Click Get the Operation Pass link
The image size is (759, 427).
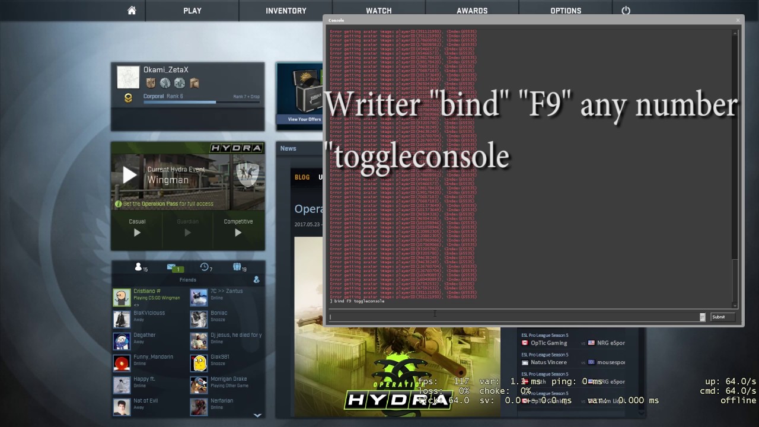tap(164, 203)
